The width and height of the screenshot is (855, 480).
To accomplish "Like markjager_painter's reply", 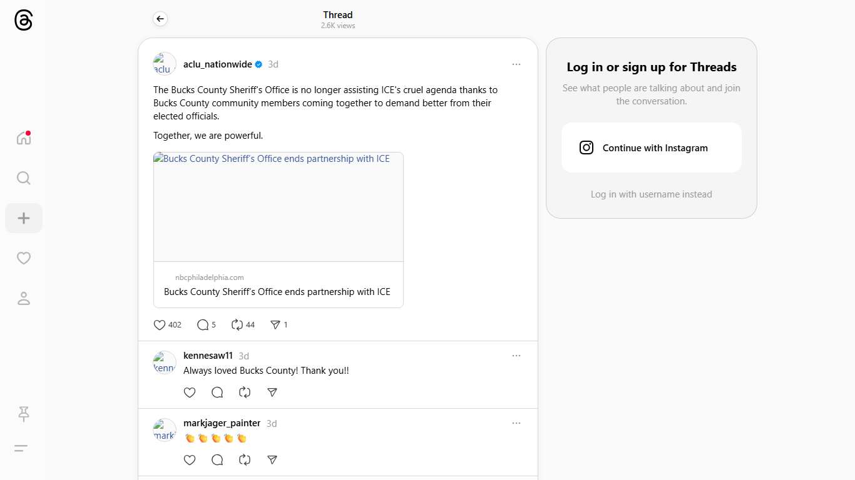I will [190, 460].
